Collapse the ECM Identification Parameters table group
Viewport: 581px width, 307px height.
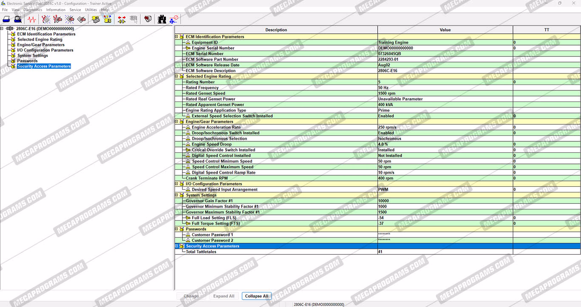coord(177,37)
